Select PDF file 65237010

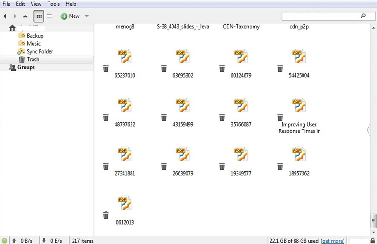[x=125, y=64]
